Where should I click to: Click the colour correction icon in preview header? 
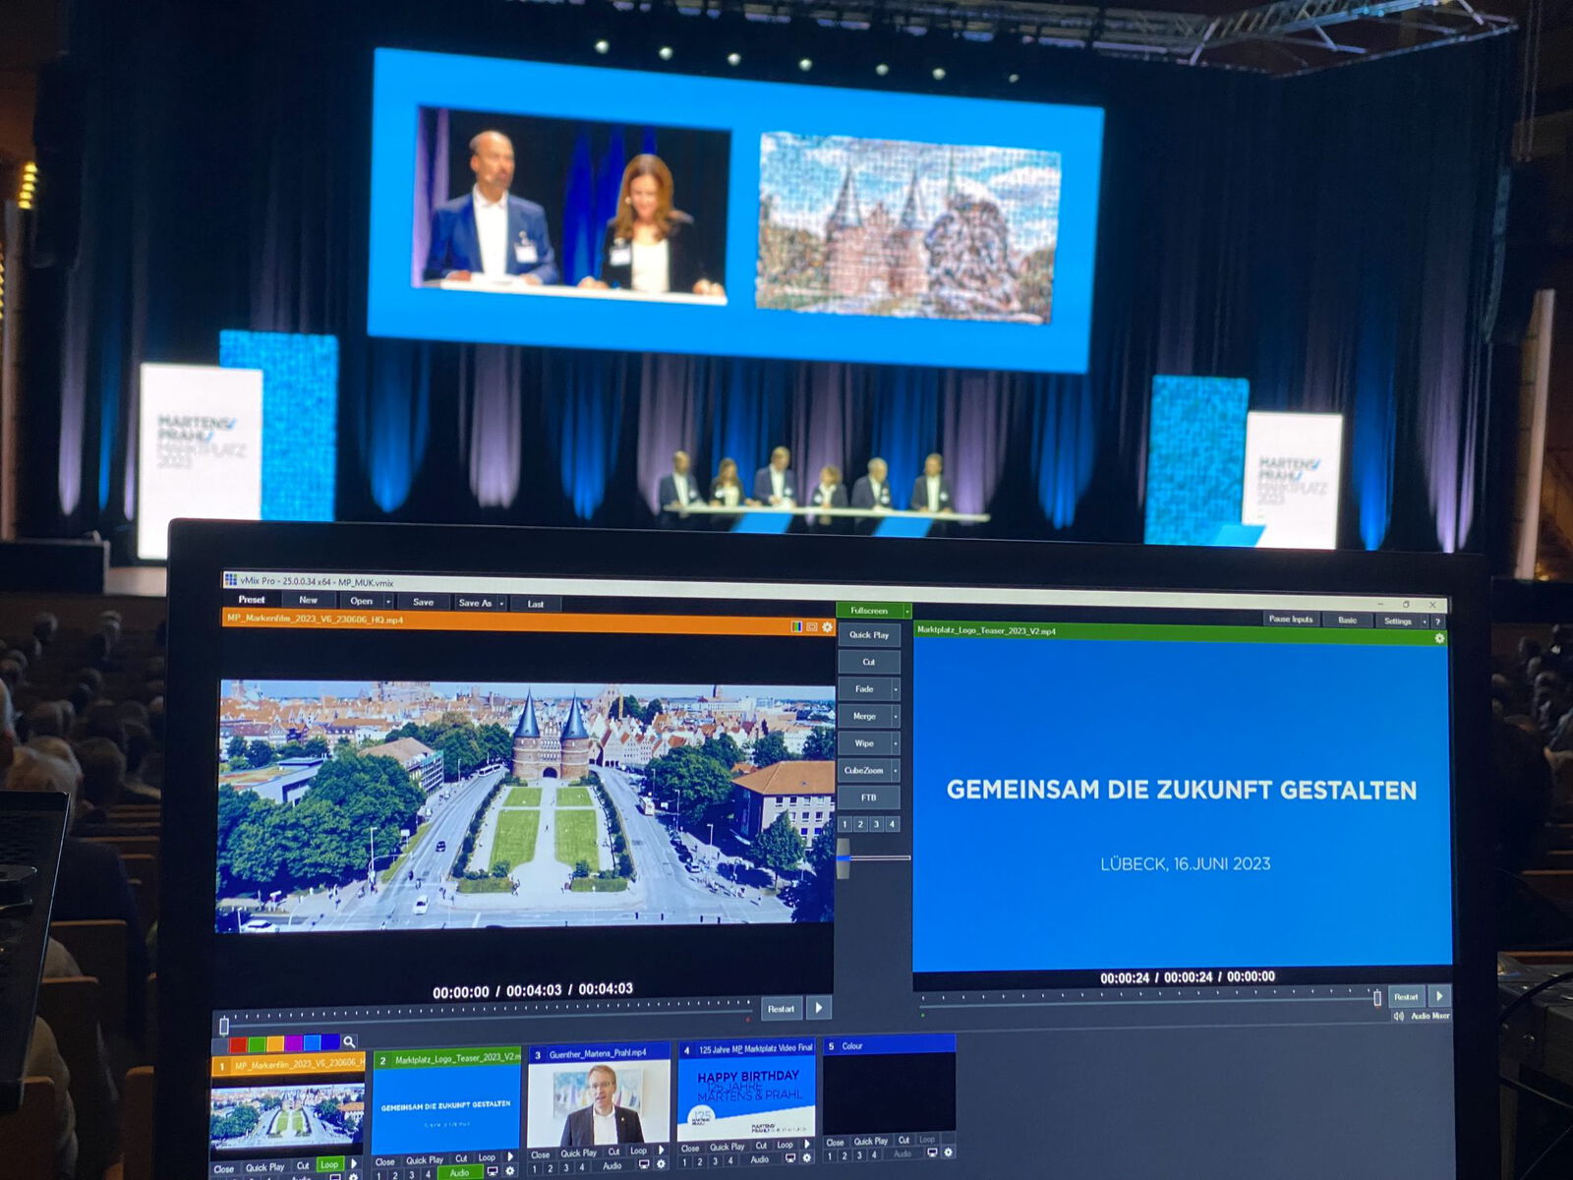[x=796, y=627]
